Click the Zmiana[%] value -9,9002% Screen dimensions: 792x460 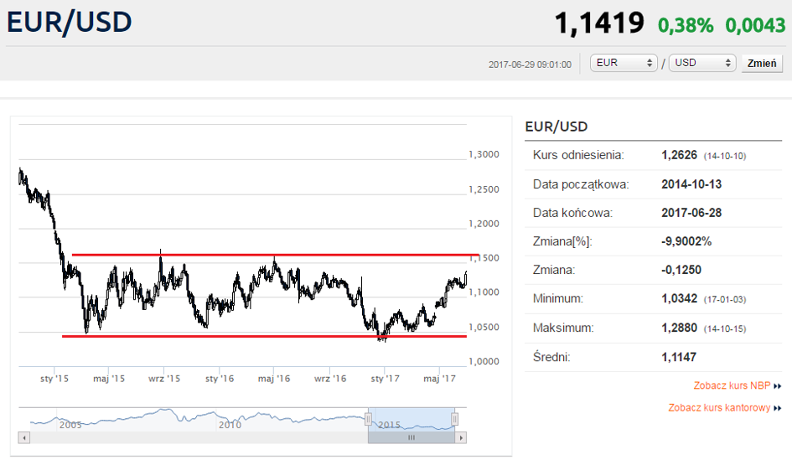686,241
